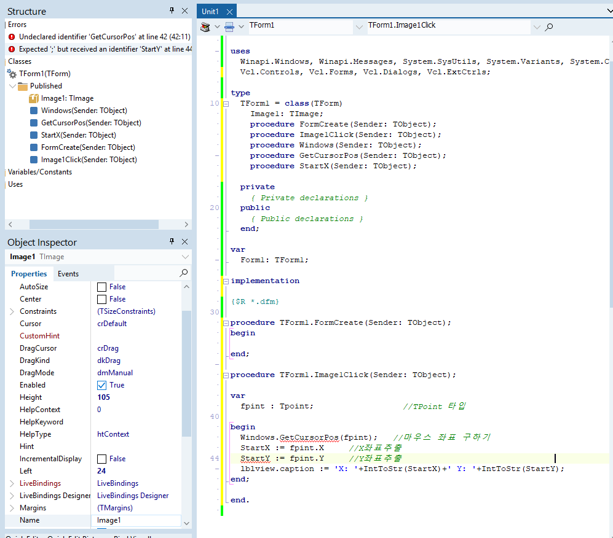613x538 pixels.
Task: Select the TForm1(TForm) gear class node
Action: [44, 74]
